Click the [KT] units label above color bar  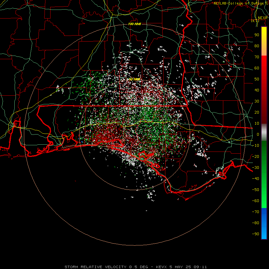[255, 21]
